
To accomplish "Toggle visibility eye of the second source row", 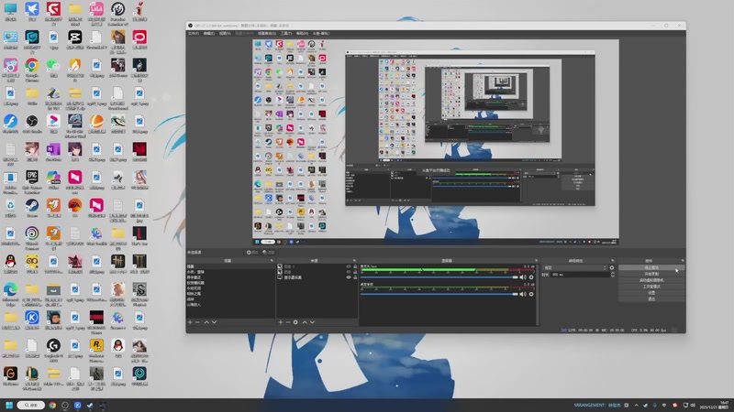I will 349,272.
